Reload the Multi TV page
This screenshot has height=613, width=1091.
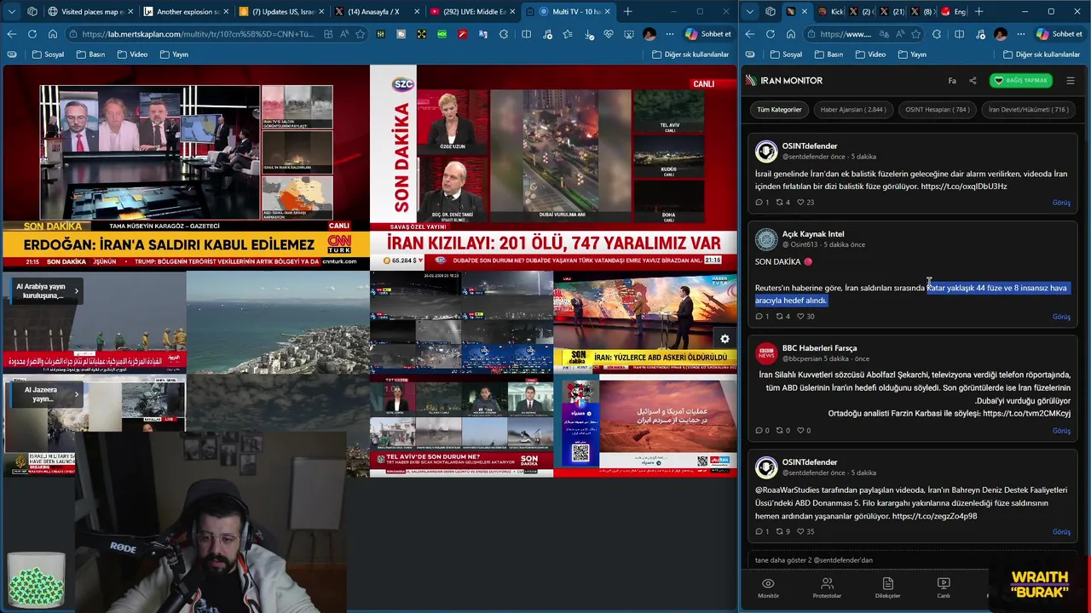32,34
